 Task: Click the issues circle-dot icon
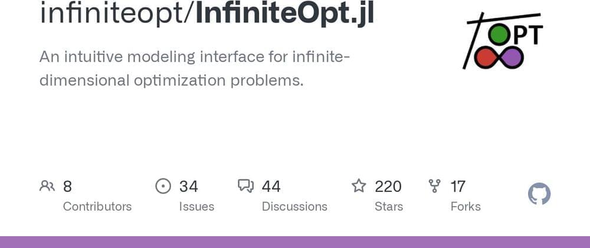163,187
